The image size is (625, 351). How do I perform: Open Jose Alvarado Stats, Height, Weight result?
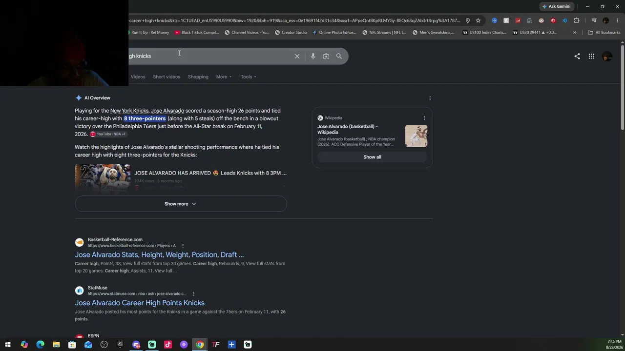(159, 254)
